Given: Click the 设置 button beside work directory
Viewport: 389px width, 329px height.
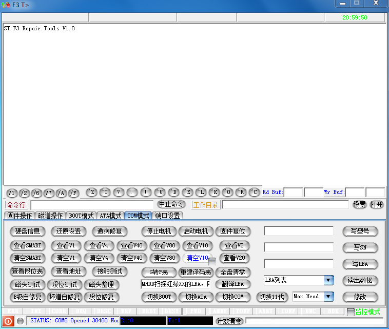Looking at the screenshot, I should [359, 205].
